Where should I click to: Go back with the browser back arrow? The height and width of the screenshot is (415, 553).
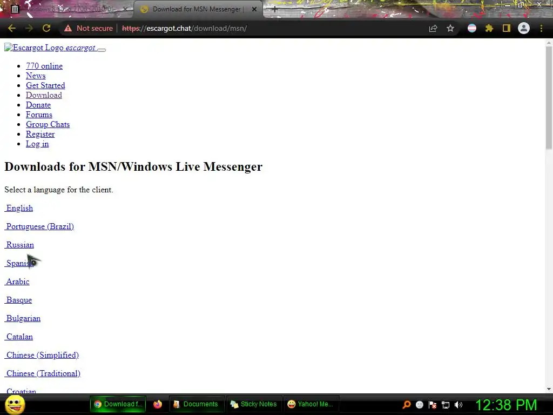point(12,28)
